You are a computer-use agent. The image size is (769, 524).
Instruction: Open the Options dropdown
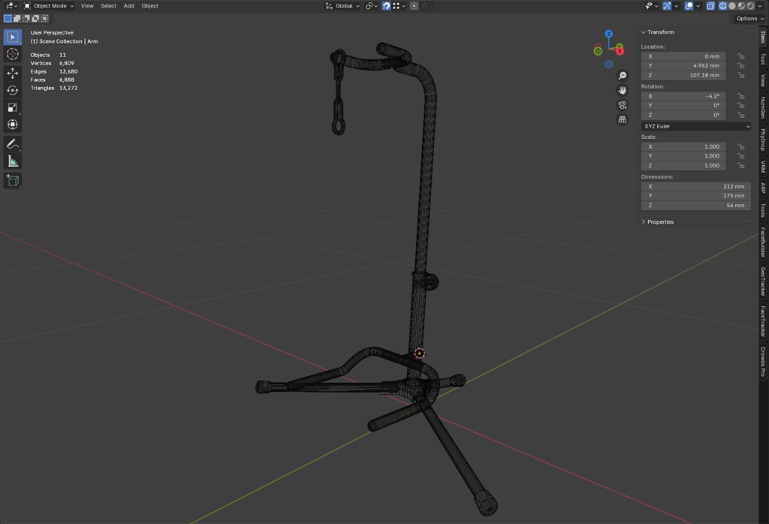click(750, 19)
